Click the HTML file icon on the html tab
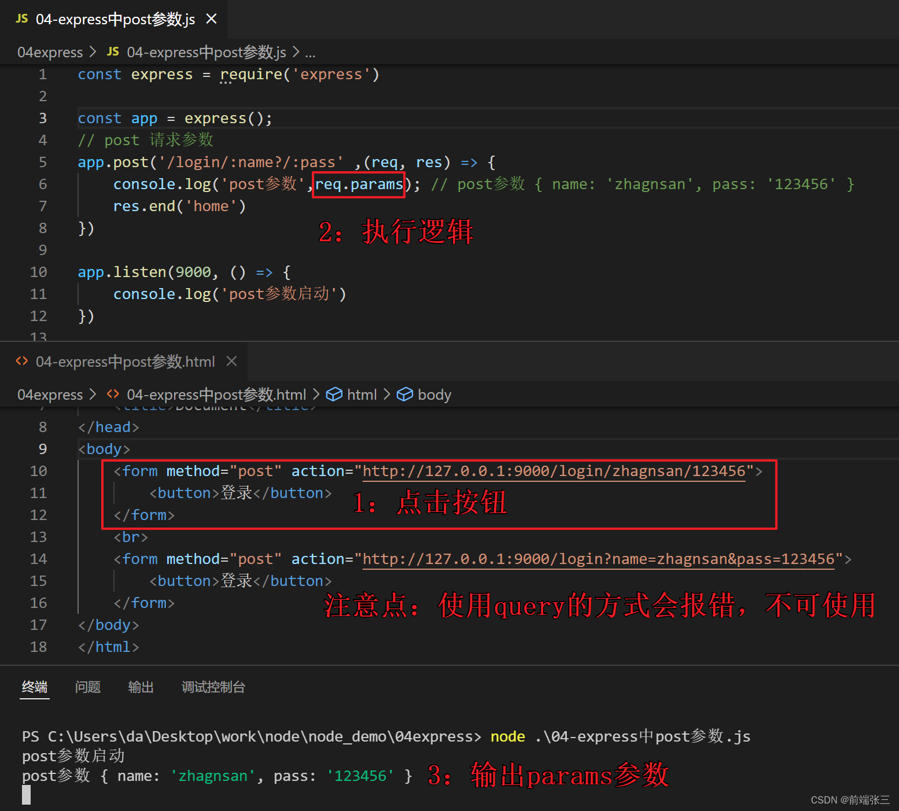Viewport: 899px width, 811px height. click(x=22, y=362)
